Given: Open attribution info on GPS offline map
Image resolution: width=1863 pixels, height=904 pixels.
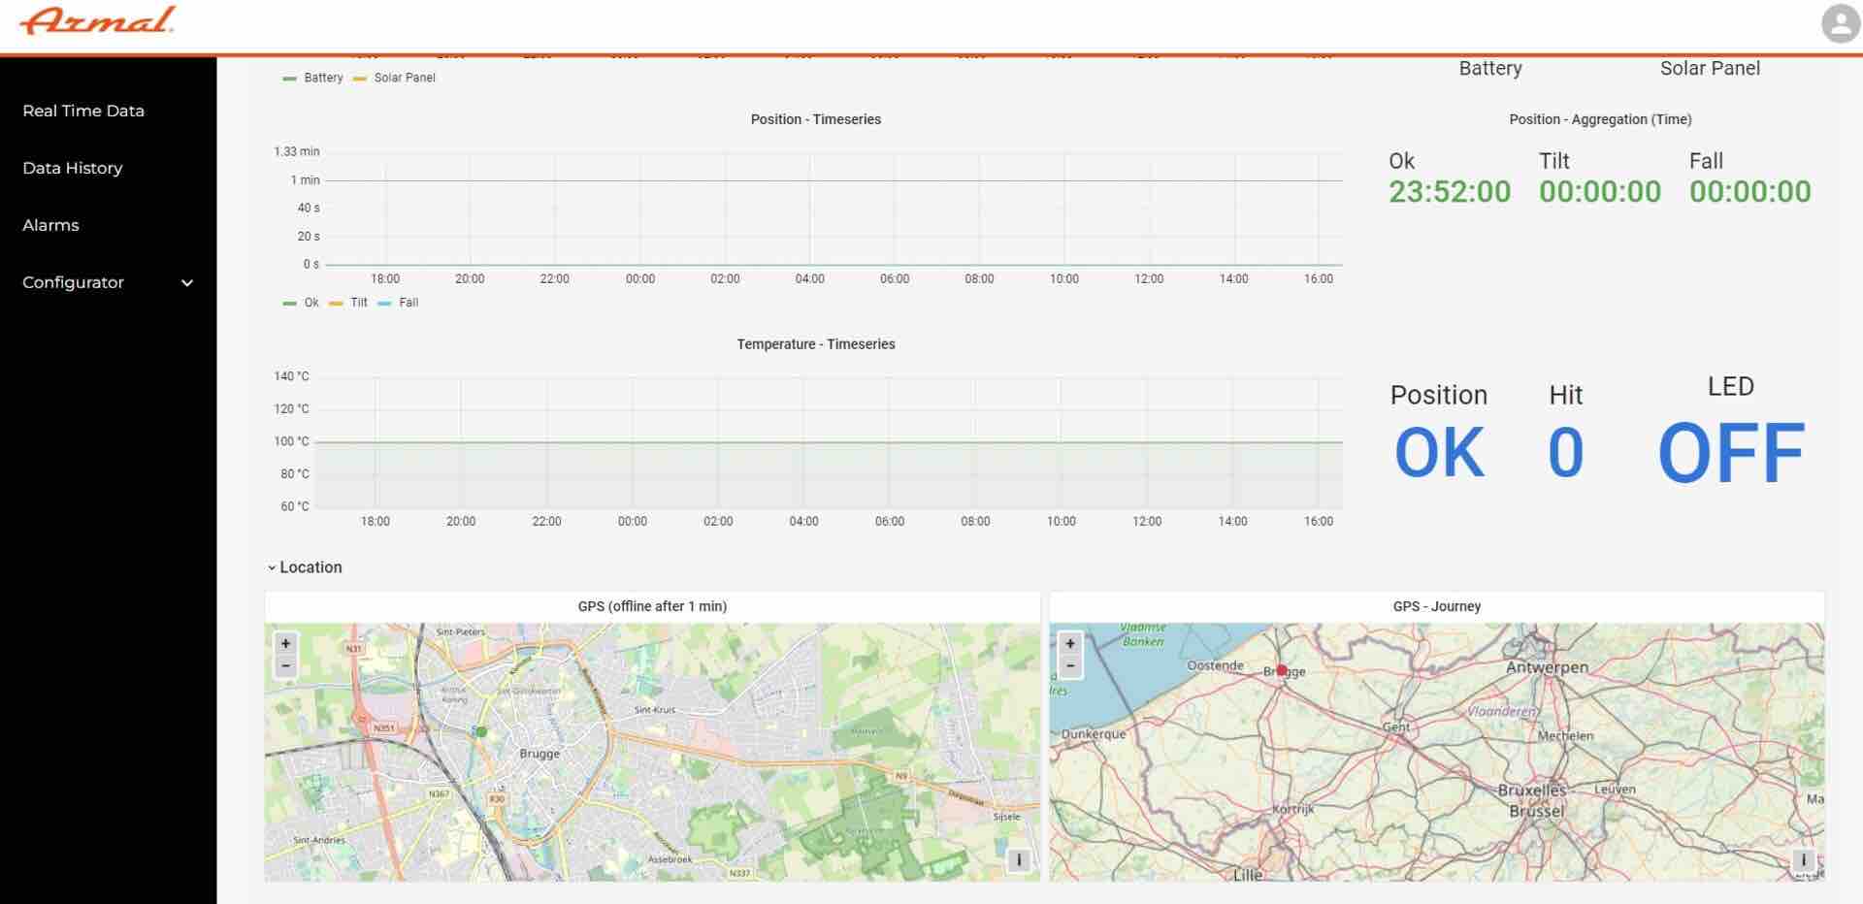Looking at the screenshot, I should click(x=1018, y=859).
